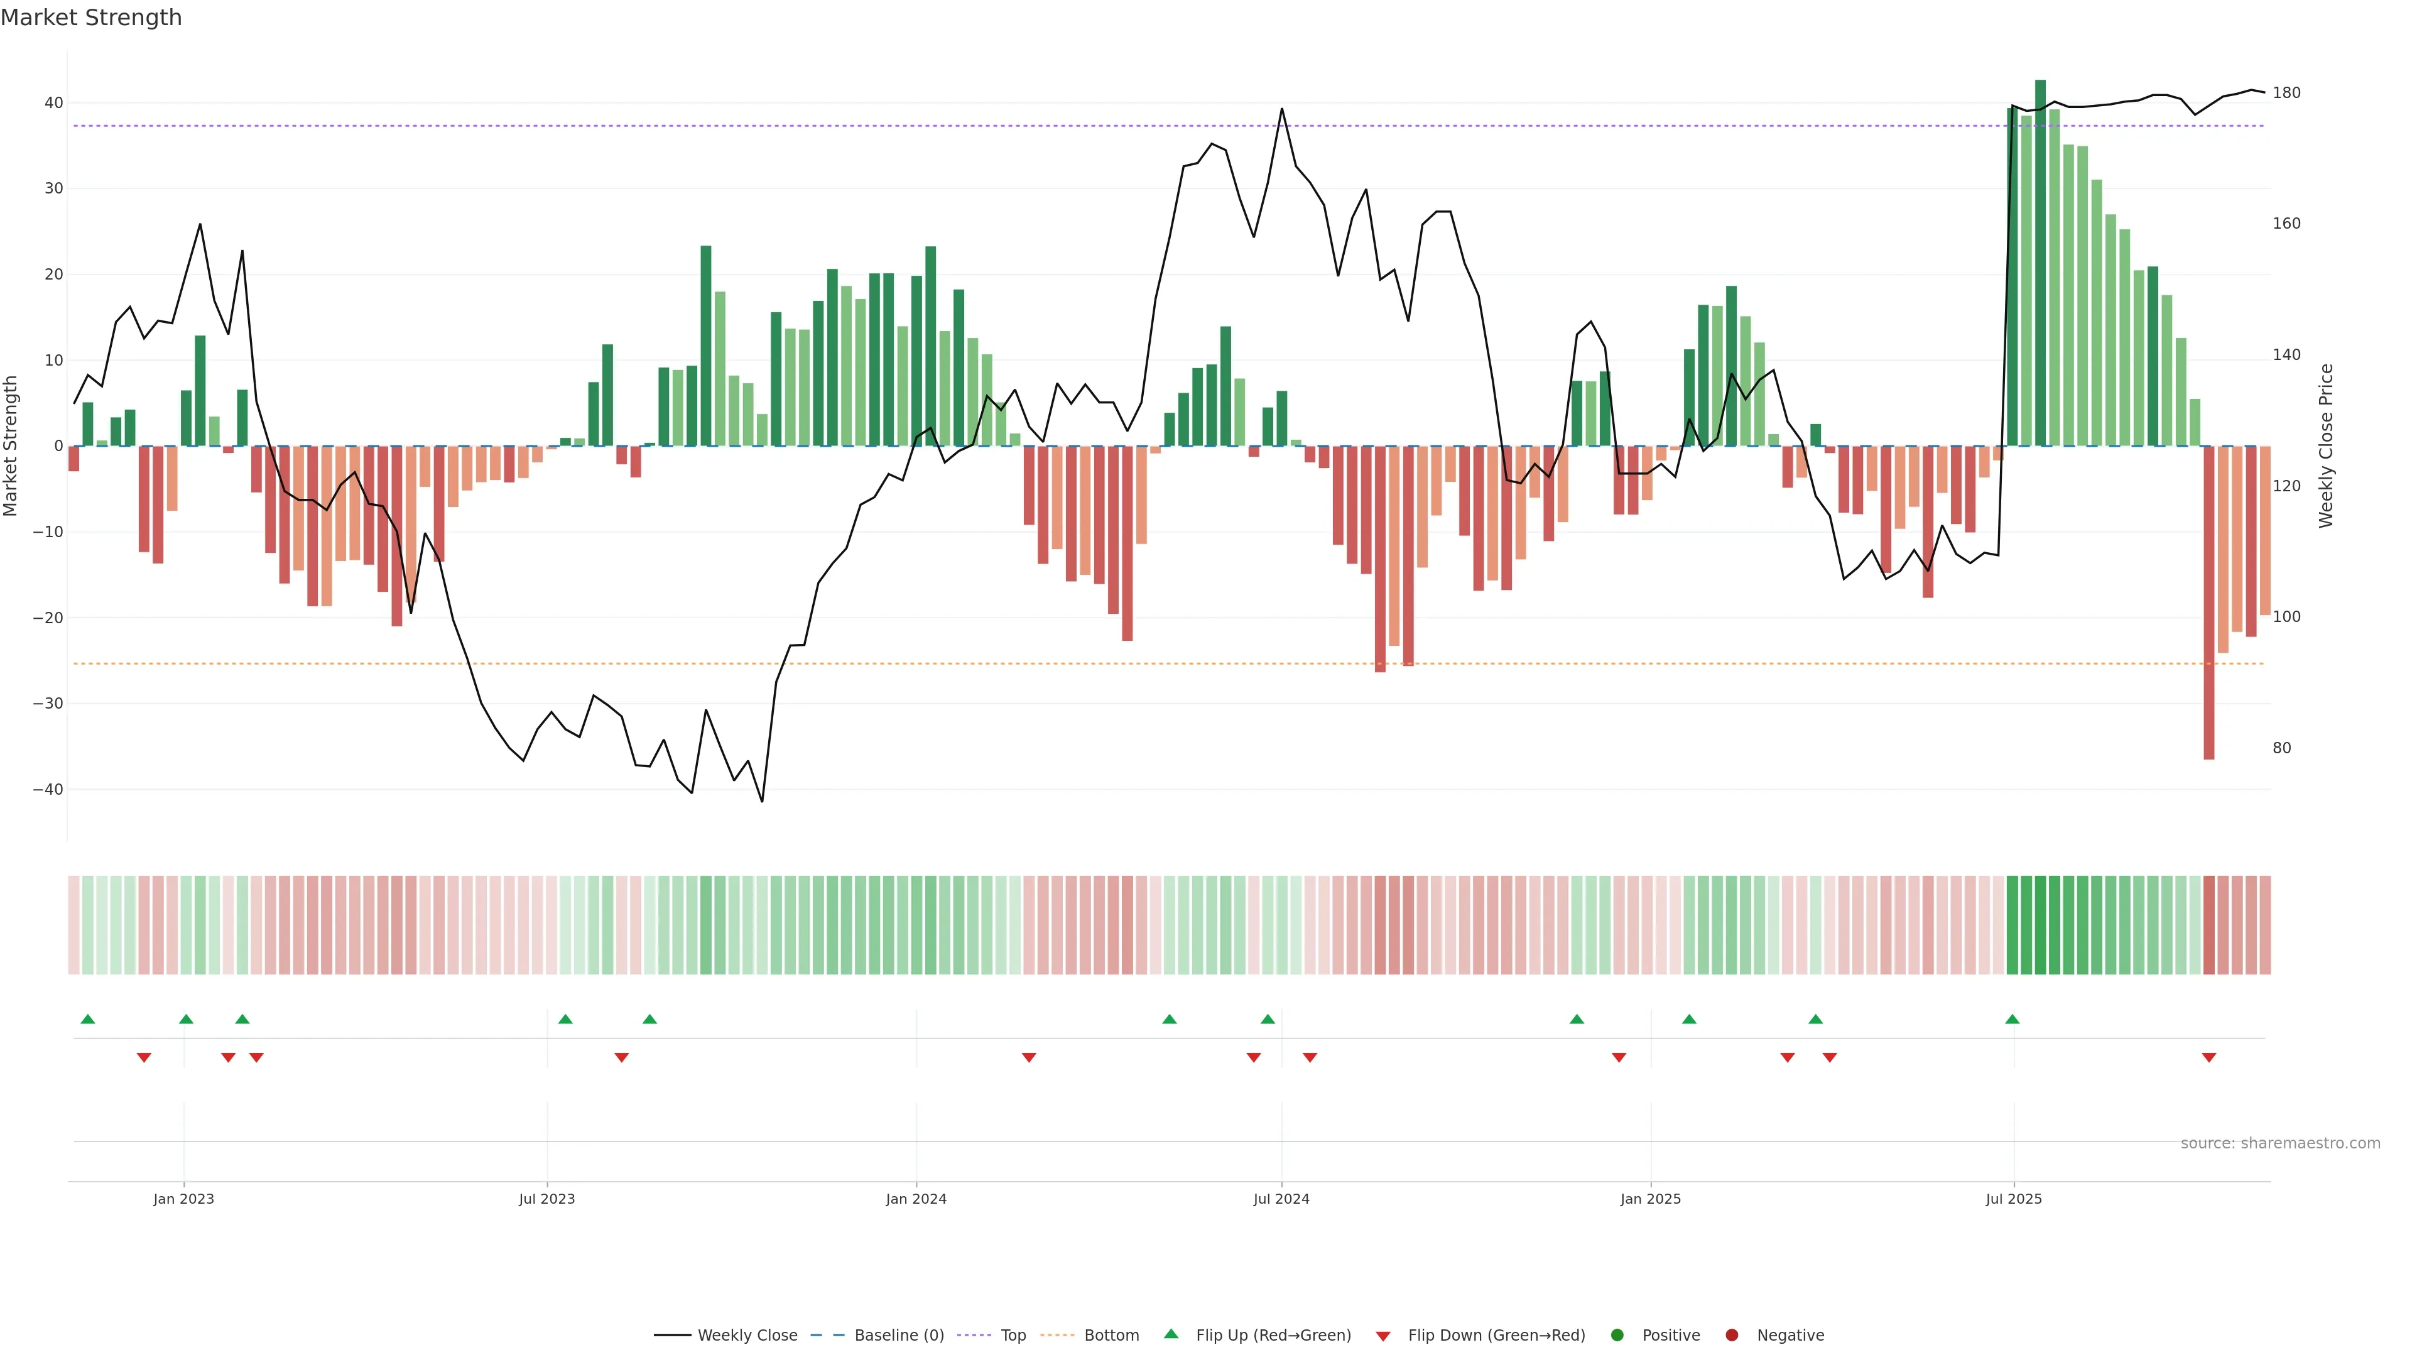This screenshot has height=1357, width=2412.
Task: Click the sharemaestro.com source text
Action: click(2280, 1143)
